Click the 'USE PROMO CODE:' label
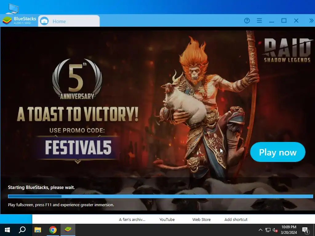 pyautogui.click(x=77, y=130)
